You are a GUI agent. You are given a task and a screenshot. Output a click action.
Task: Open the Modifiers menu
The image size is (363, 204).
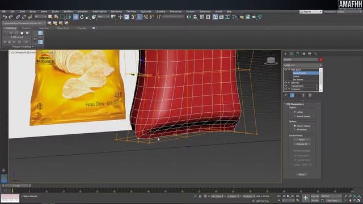click(x=68, y=11)
